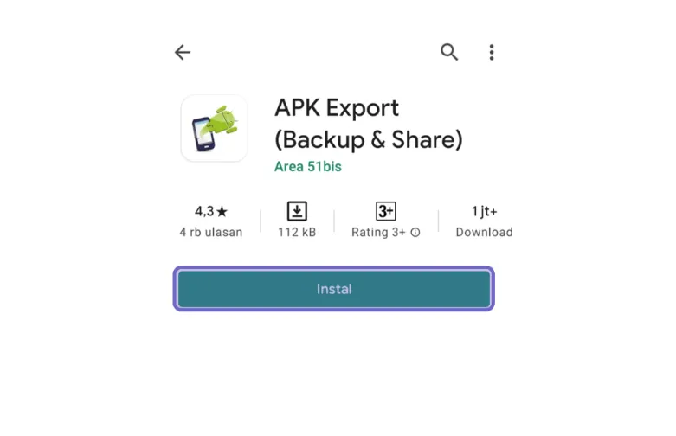The image size is (676, 436).
Task: Click the download size box icon
Action: [x=297, y=211]
